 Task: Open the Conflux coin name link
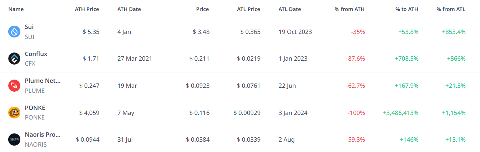[36, 54]
